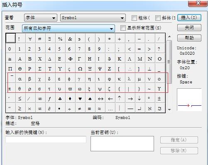Open the Symbol font dropdown
The image size is (208, 165).
[x=93, y=18]
